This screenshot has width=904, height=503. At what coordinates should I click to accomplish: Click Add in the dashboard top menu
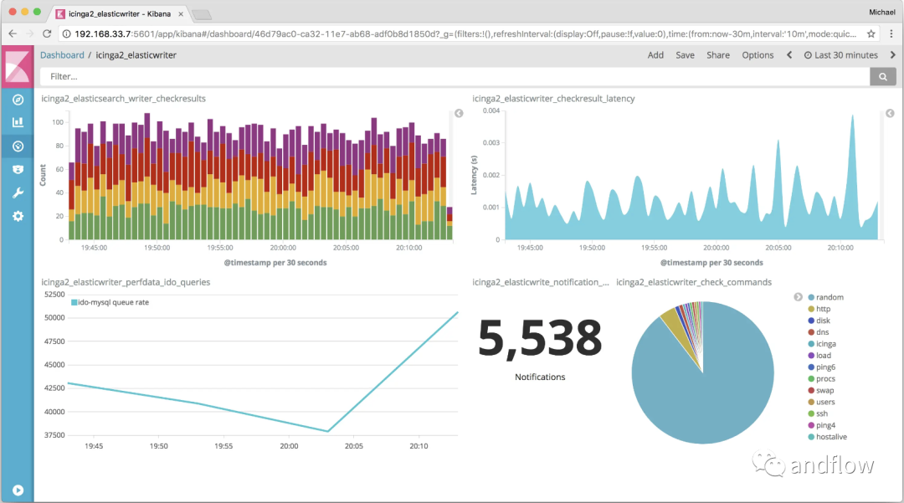pos(655,55)
